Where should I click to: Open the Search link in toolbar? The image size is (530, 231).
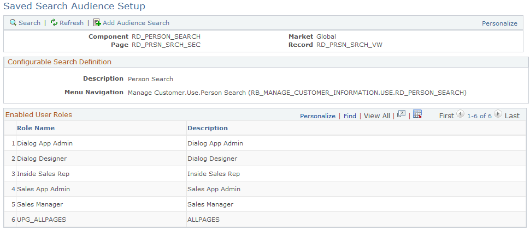coord(30,23)
